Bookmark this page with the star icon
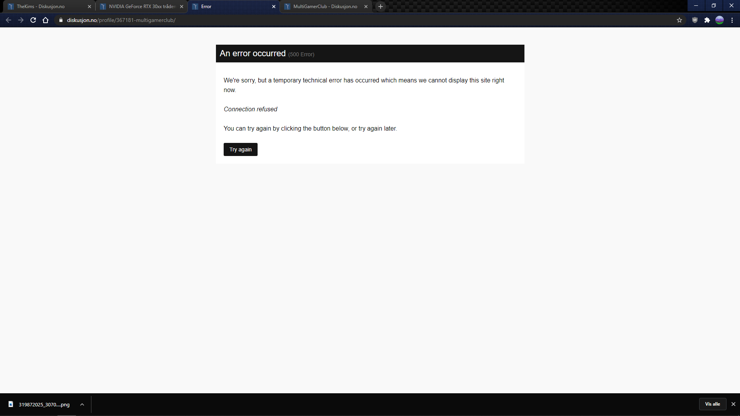The width and height of the screenshot is (740, 416). [679, 20]
